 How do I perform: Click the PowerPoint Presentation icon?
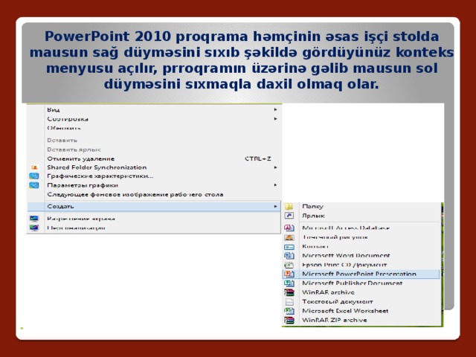pos(289,274)
